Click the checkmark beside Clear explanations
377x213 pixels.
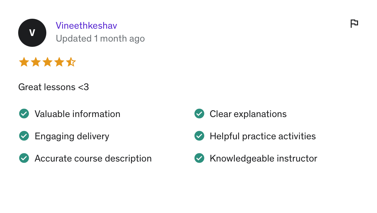pos(199,114)
